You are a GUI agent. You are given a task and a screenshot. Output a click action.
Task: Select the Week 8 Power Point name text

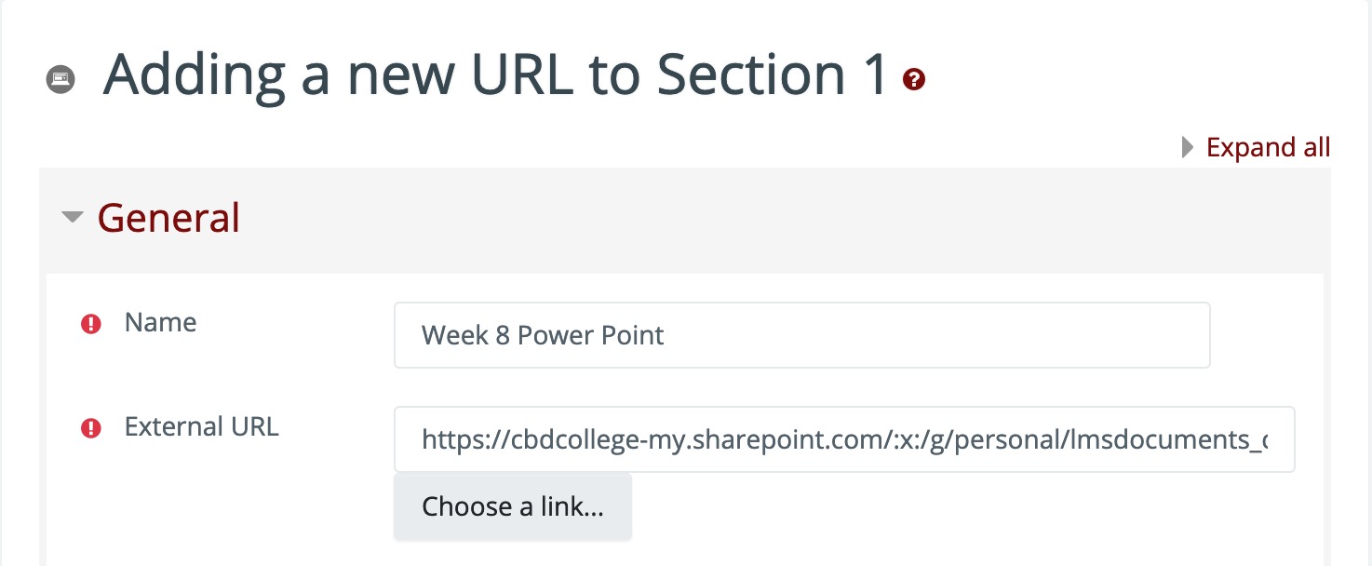pyautogui.click(x=543, y=335)
